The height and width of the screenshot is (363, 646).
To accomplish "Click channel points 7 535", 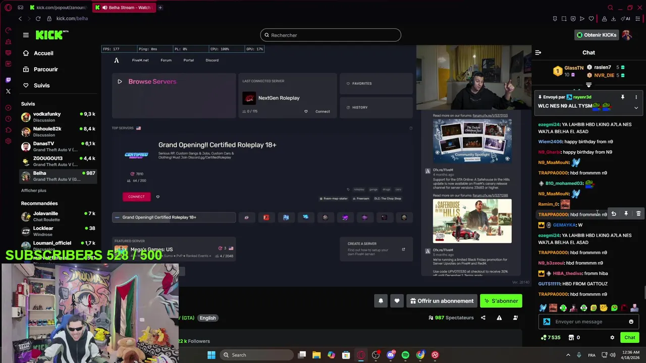I will pos(551,337).
